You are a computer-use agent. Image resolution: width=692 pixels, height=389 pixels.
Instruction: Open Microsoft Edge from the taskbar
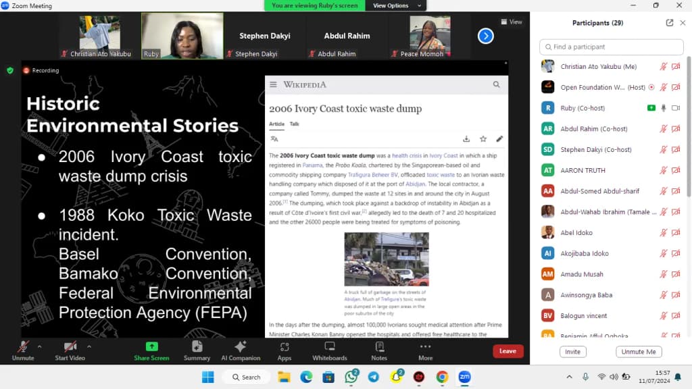click(306, 377)
